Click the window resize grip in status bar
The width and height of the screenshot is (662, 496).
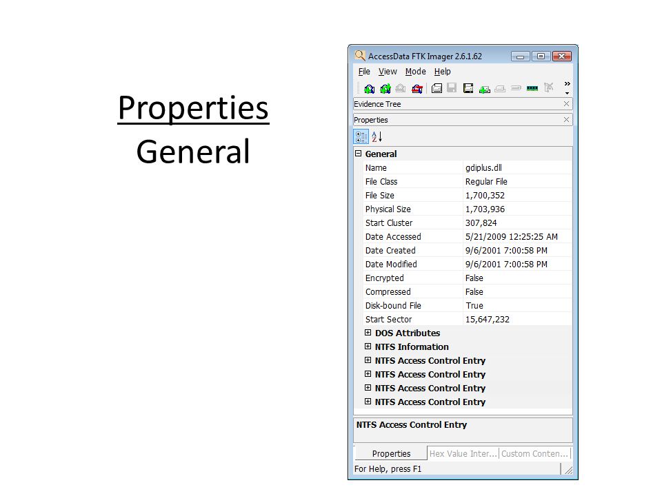tap(568, 470)
